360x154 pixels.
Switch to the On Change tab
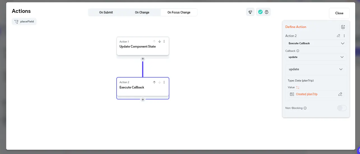(142, 12)
